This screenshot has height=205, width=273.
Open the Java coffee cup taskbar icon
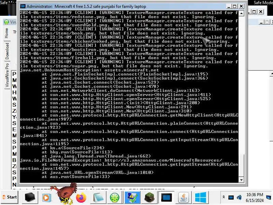(x=184, y=197)
